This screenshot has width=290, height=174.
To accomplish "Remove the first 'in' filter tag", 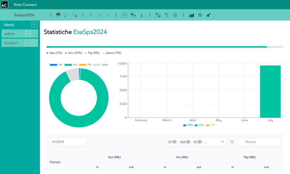I will [x=175, y=142].
